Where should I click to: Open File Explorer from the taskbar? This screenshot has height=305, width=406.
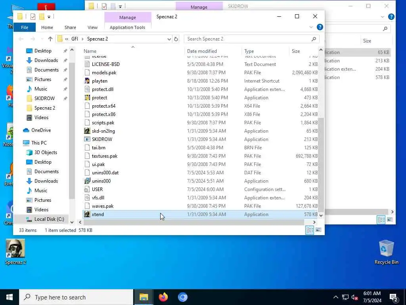point(144,297)
